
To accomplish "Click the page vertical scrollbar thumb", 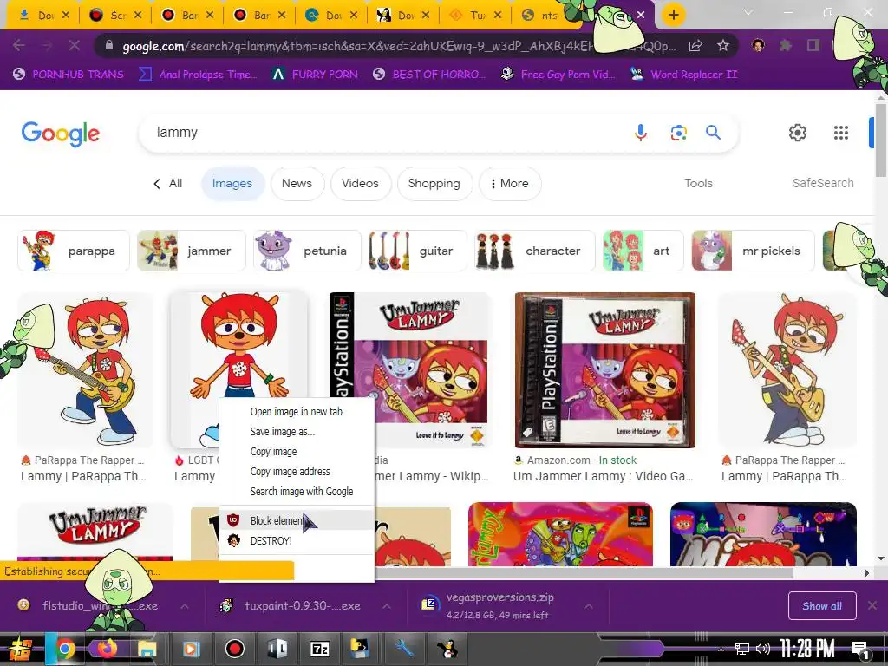I will click(881, 140).
